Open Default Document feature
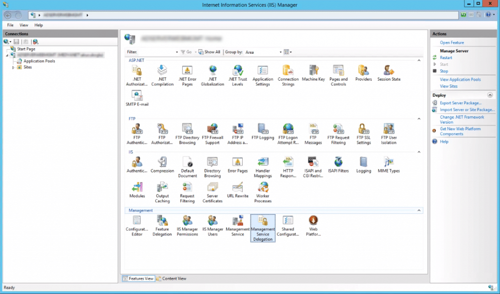The width and height of the screenshot is (500, 294). click(x=187, y=167)
